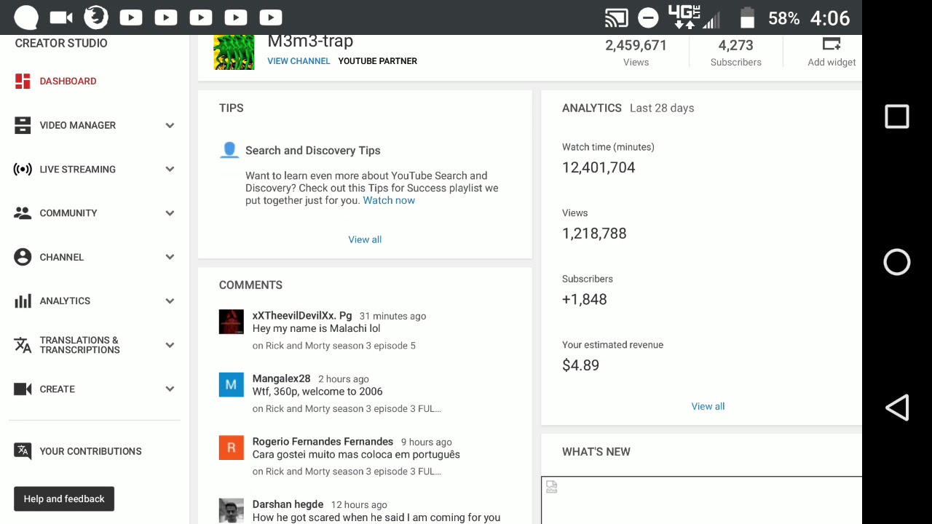The width and height of the screenshot is (932, 524).
Task: Click the Video Manager icon
Action: 23,125
